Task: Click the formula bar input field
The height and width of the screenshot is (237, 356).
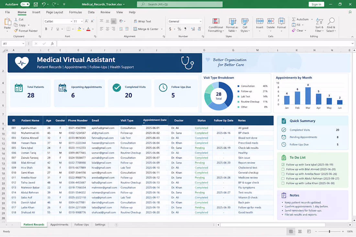Action: point(204,44)
